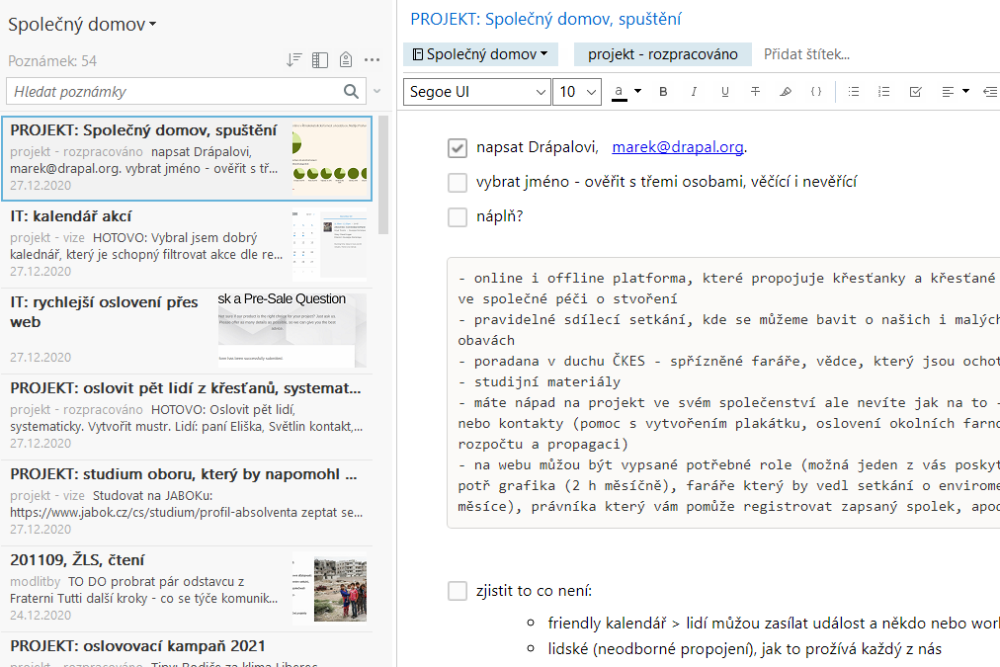Open the note 'IT: rychlejší oslovení přes web'
1000x667 pixels.
186,330
